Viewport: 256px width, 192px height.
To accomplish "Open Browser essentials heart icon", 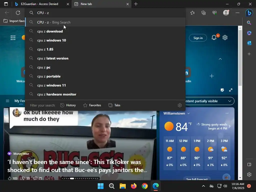I will (214, 13).
